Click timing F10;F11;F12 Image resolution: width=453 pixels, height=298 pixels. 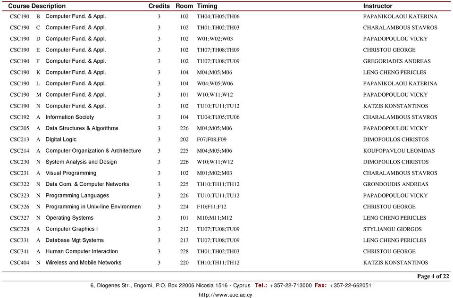[211, 207]
